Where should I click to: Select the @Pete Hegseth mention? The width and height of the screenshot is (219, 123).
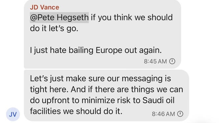tap(59, 17)
